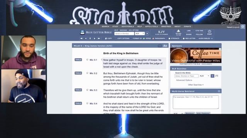This screenshot has height=138, width=247.
Task: Open the Apps & Tools menu
Action: [151, 26]
